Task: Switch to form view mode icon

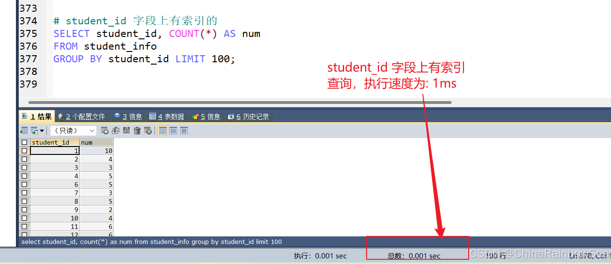Action: tap(173, 131)
